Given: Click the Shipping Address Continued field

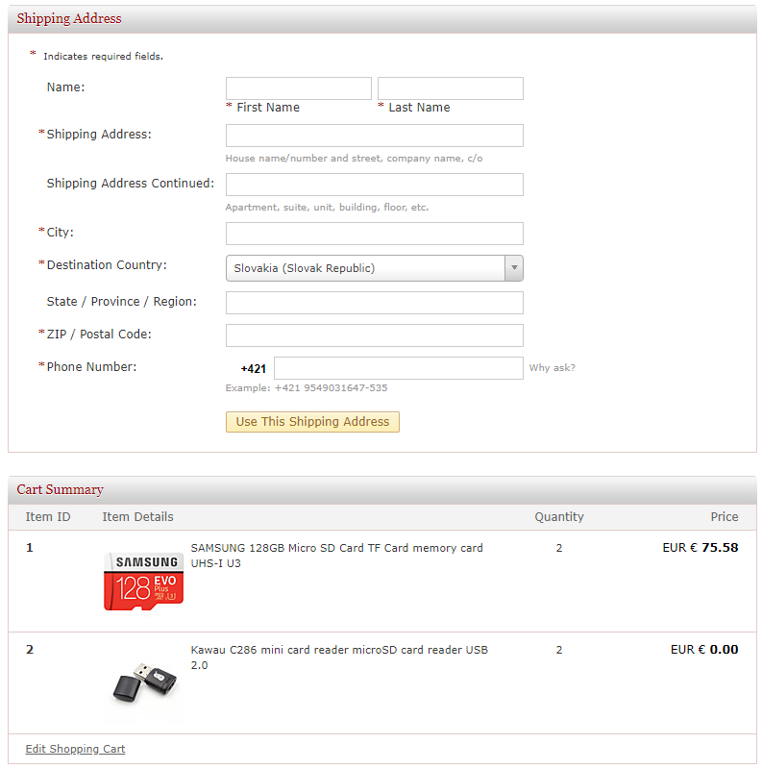Looking at the screenshot, I should pos(374,185).
